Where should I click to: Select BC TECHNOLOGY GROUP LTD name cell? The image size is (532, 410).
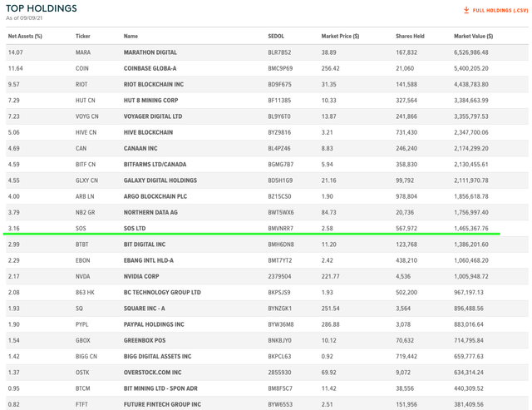click(x=162, y=292)
